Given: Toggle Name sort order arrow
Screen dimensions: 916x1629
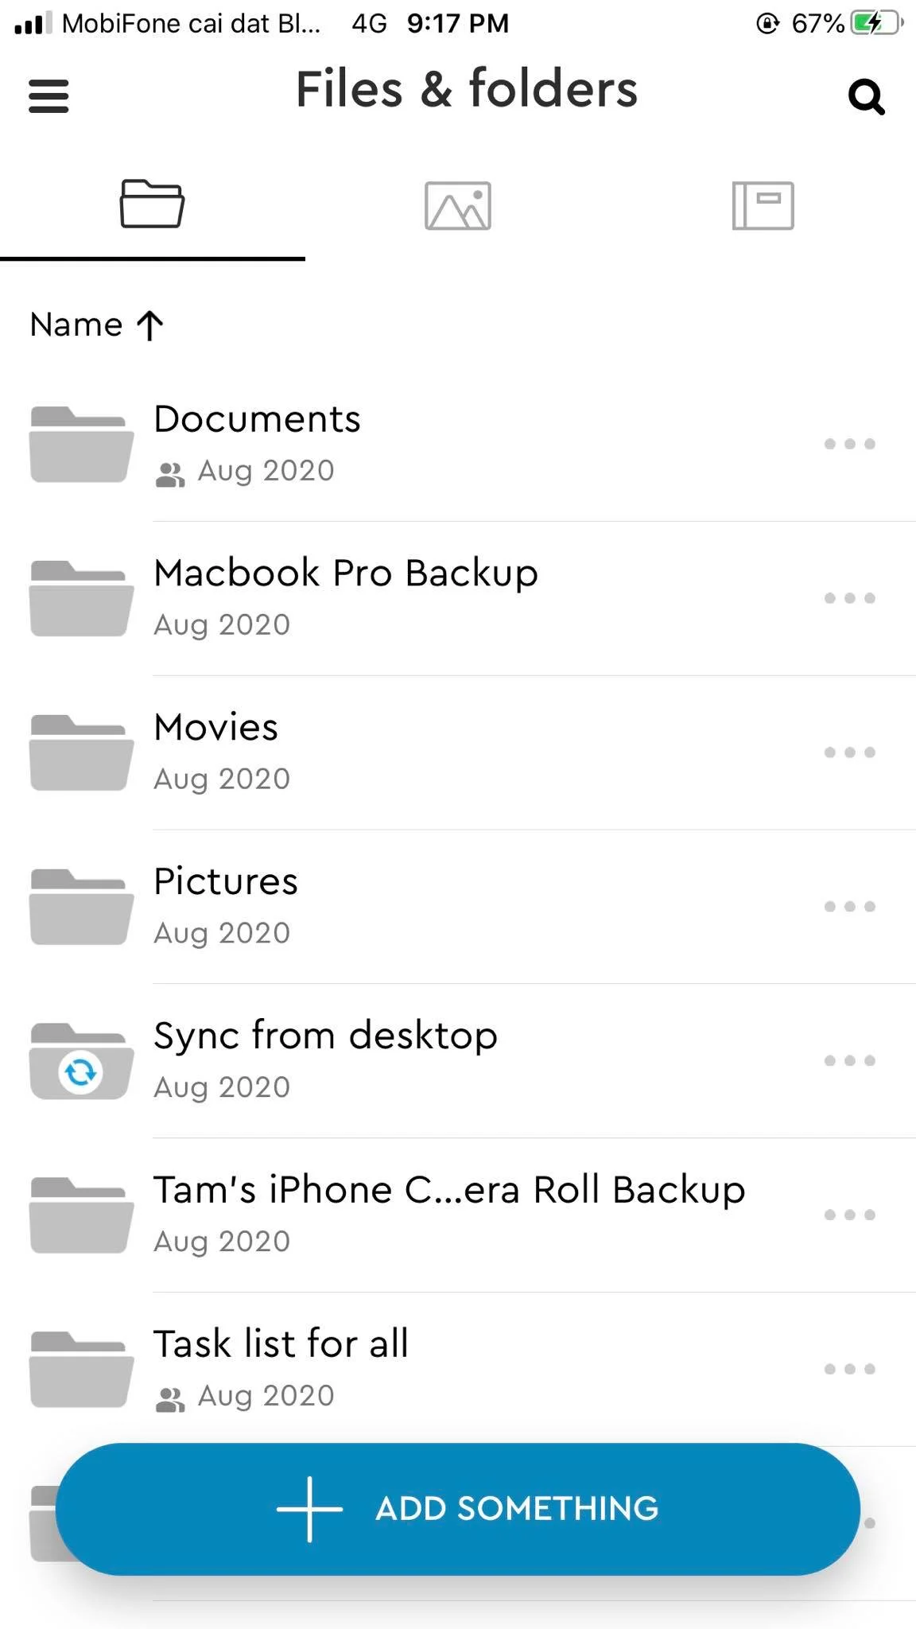Looking at the screenshot, I should pos(149,325).
